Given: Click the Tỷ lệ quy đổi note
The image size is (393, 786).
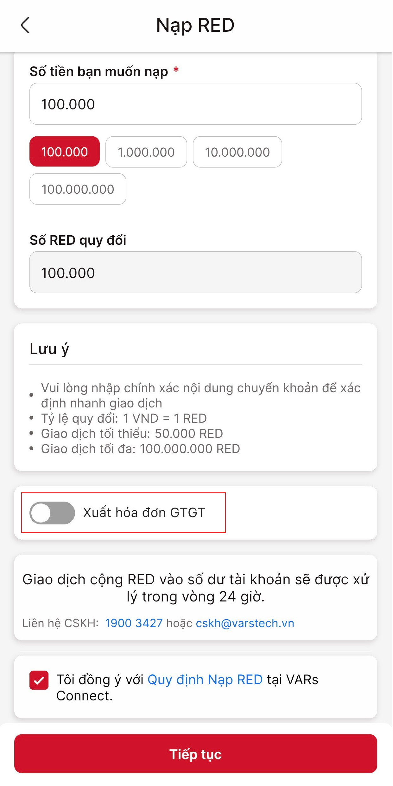Looking at the screenshot, I should 124,418.
